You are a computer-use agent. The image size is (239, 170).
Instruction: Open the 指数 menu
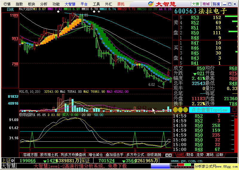(19, 4)
